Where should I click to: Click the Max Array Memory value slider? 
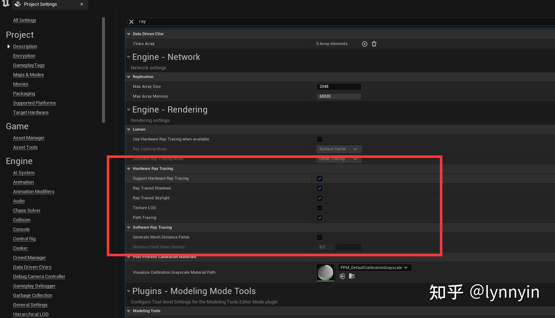pos(339,97)
